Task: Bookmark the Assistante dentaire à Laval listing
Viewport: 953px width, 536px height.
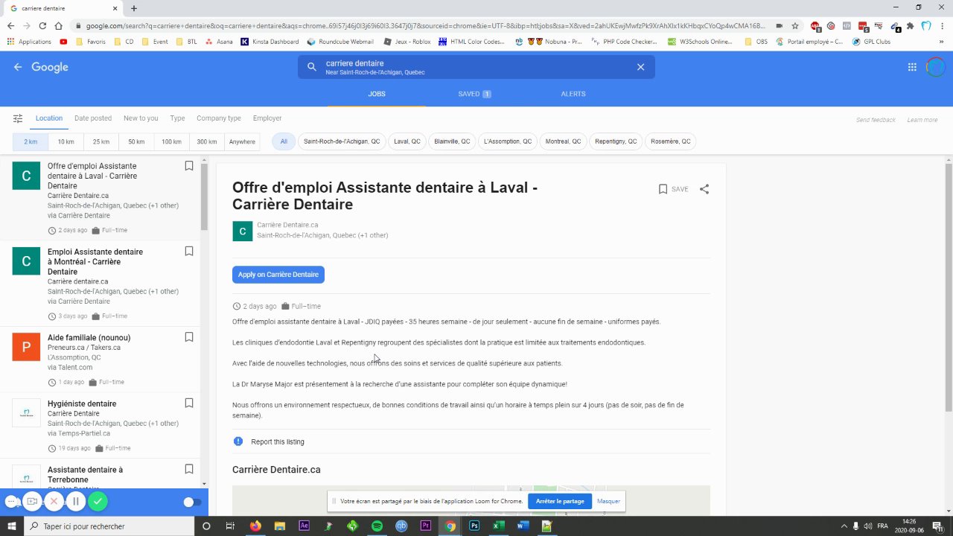Action: coord(189,166)
